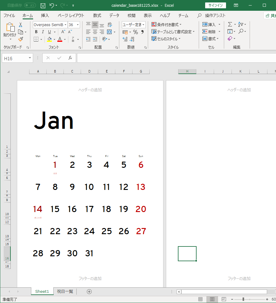Click the 共有 button
This screenshot has width=276, height=303.
[271, 15]
